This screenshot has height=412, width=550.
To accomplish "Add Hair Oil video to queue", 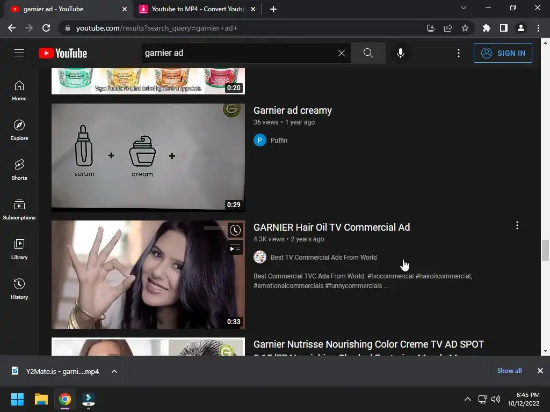I will click(235, 248).
